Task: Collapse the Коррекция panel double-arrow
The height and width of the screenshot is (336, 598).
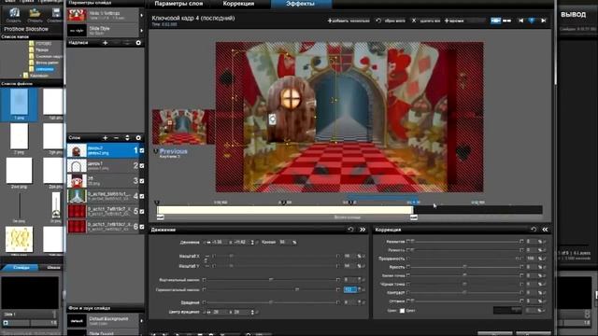Action: tap(545, 230)
